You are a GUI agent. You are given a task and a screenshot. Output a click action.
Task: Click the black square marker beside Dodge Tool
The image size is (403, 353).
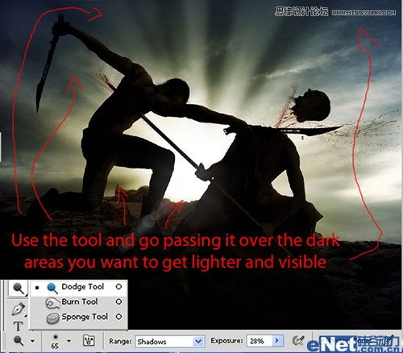[37, 288]
